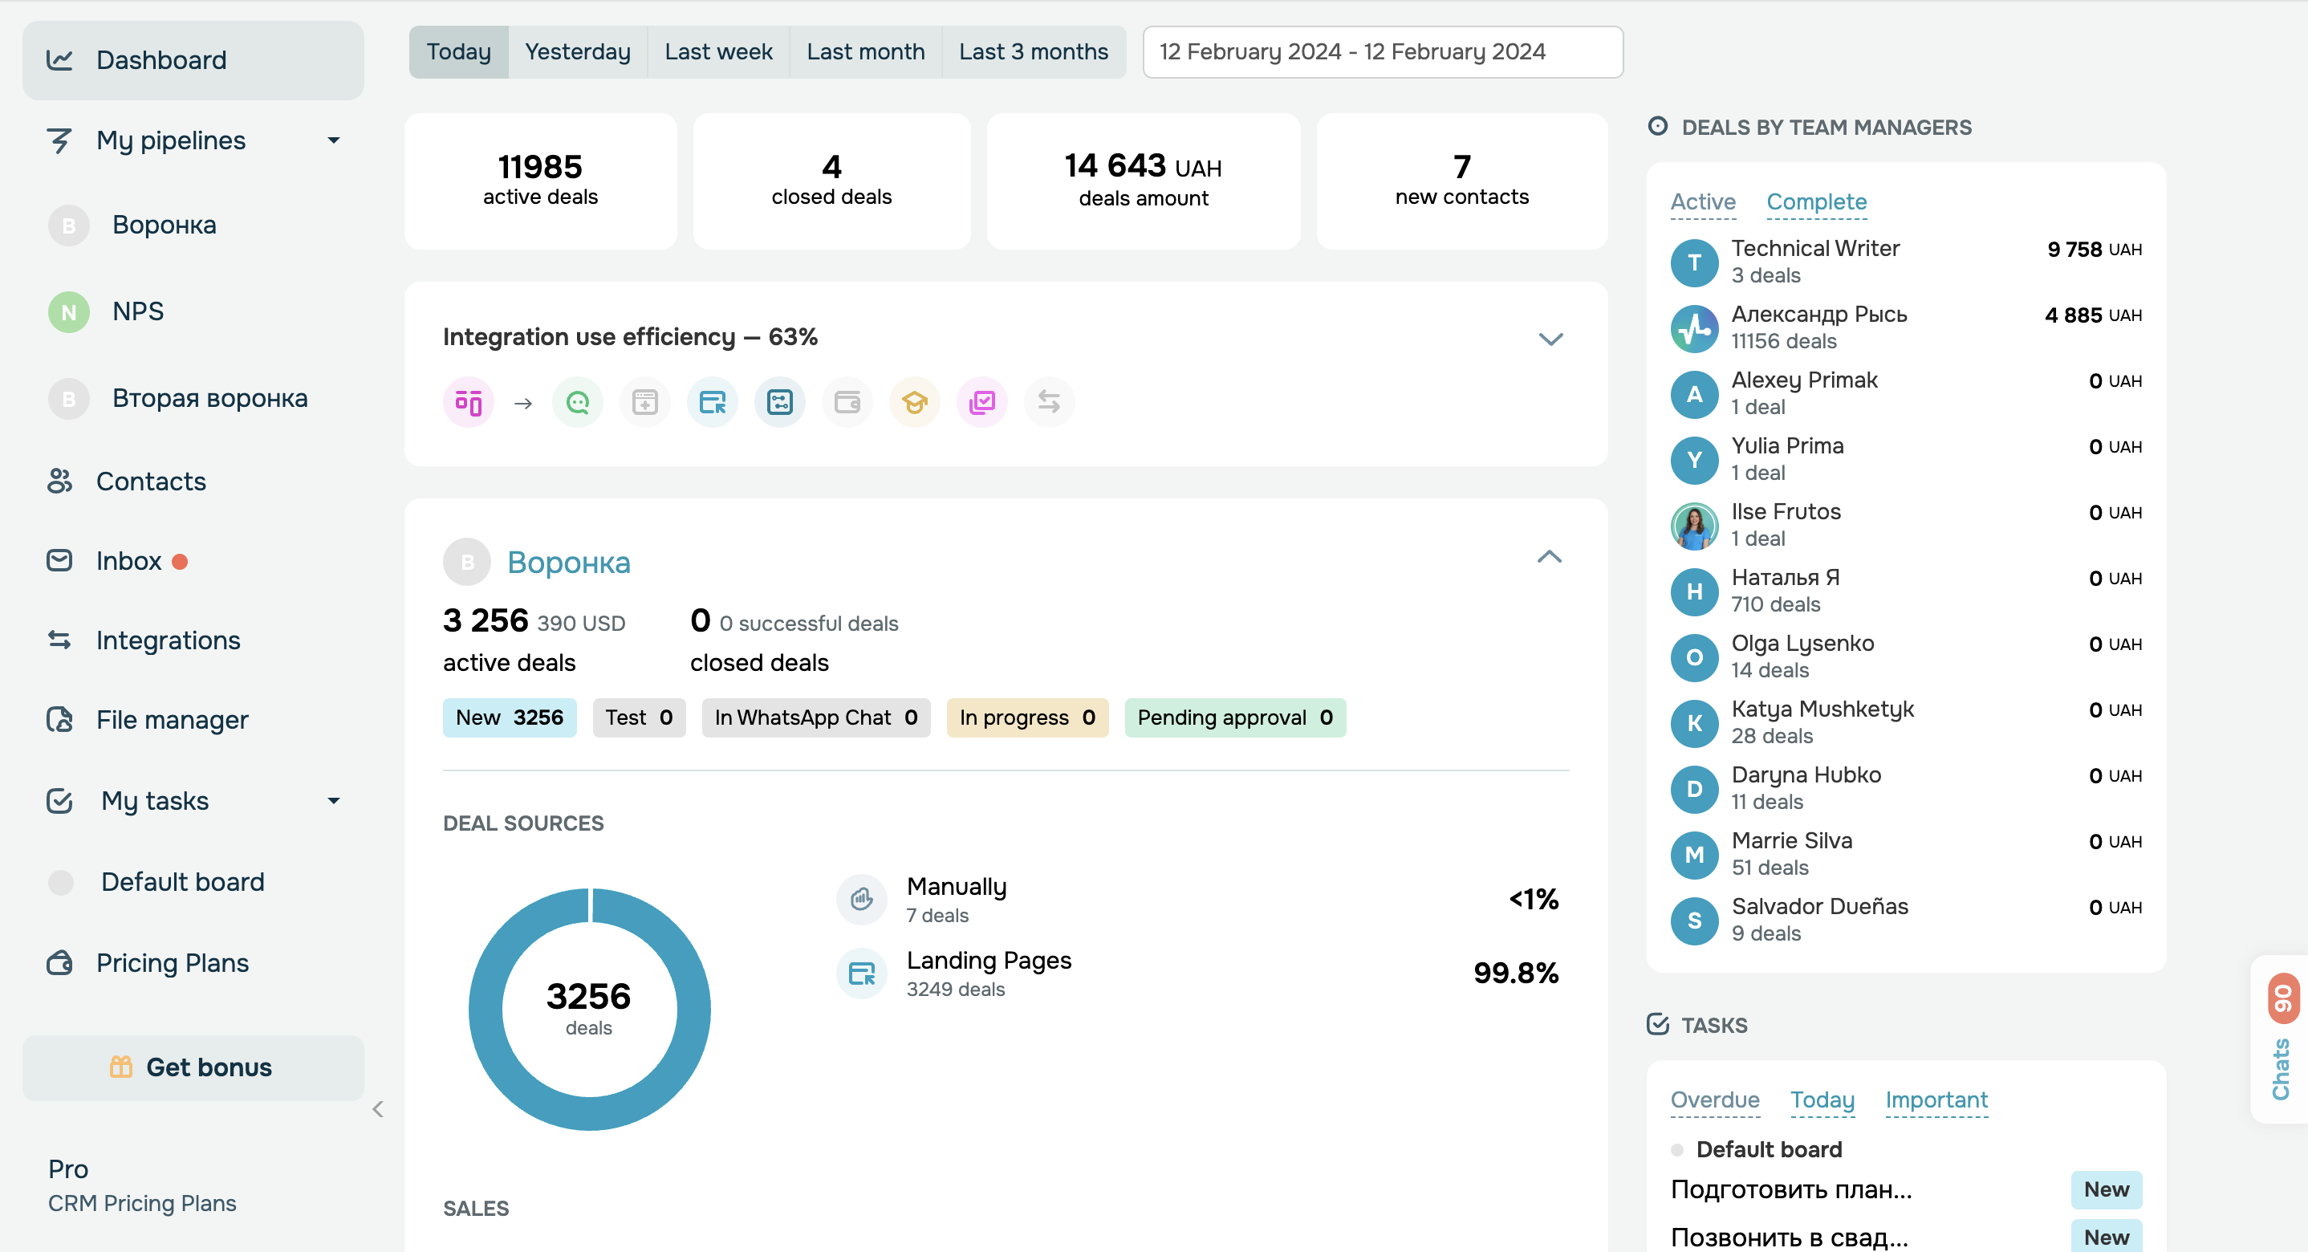The width and height of the screenshot is (2308, 1252).
Task: Switch to the Complete deals tab
Action: tap(1816, 202)
